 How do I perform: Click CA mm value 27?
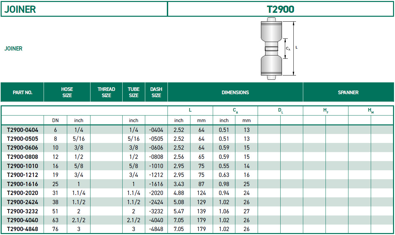coord(247,211)
